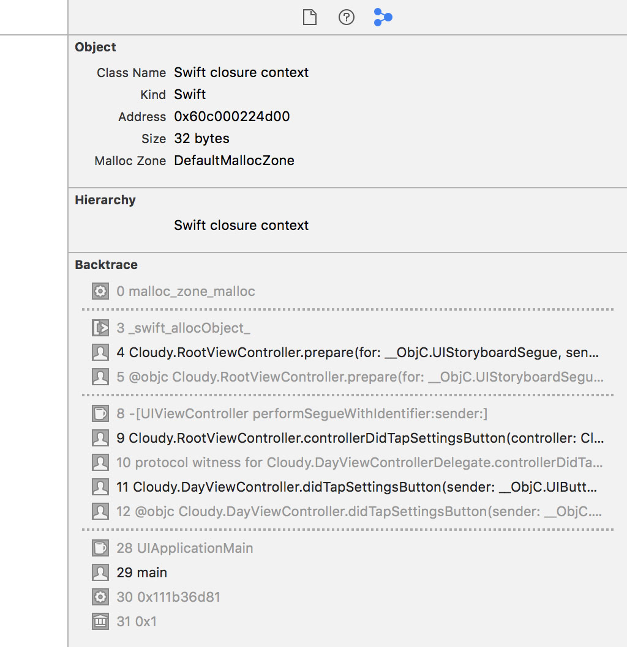
Task: Click the building icon next to 0x1
Action: pos(100,622)
